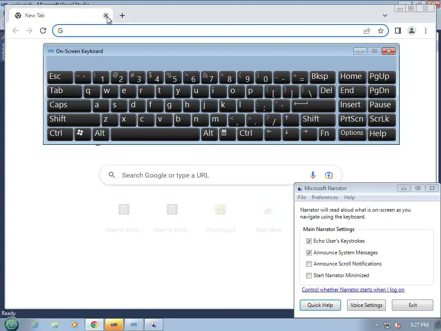Viewport: 441px width, 331px height.
Task: Tap the on-screen Tab key
Action: coord(65,91)
